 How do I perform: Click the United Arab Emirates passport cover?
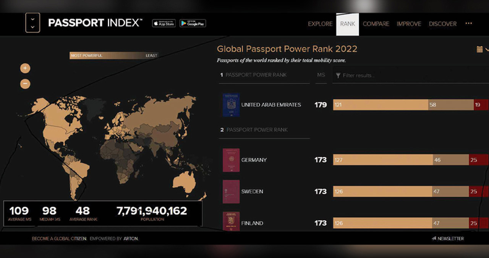pyautogui.click(x=231, y=105)
